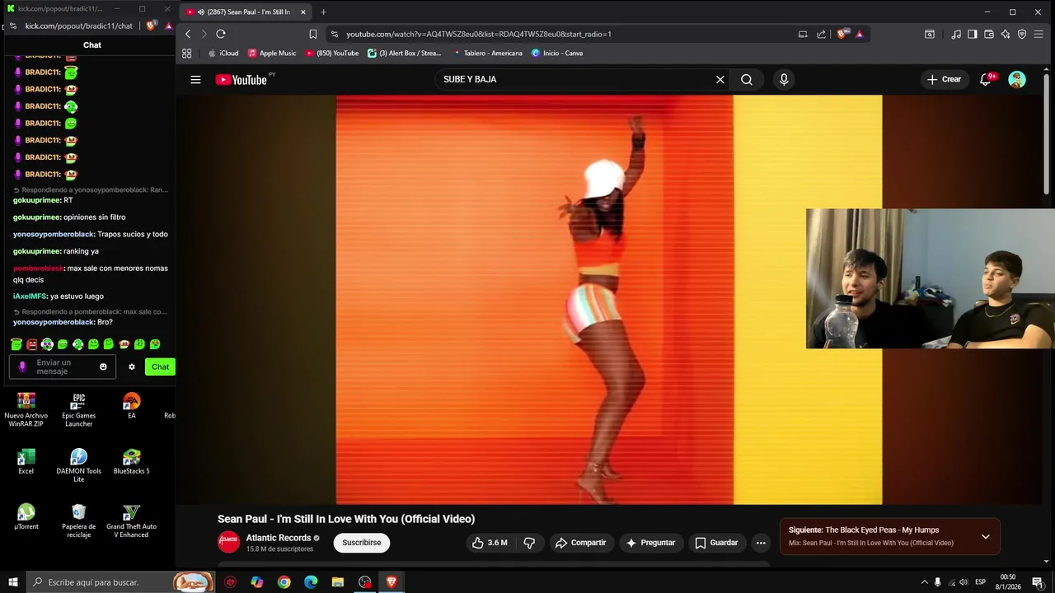Image resolution: width=1055 pixels, height=593 pixels.
Task: Open the YouTube guide hamburger menu
Action: pyautogui.click(x=195, y=80)
